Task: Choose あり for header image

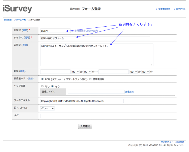Action: 52,86
